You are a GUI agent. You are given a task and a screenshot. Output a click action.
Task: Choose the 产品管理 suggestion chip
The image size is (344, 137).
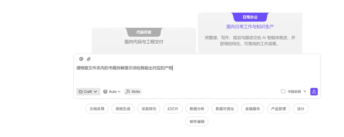coord(278,109)
